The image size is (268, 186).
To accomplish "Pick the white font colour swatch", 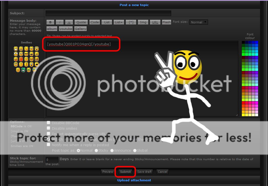I will (x=256, y=115).
